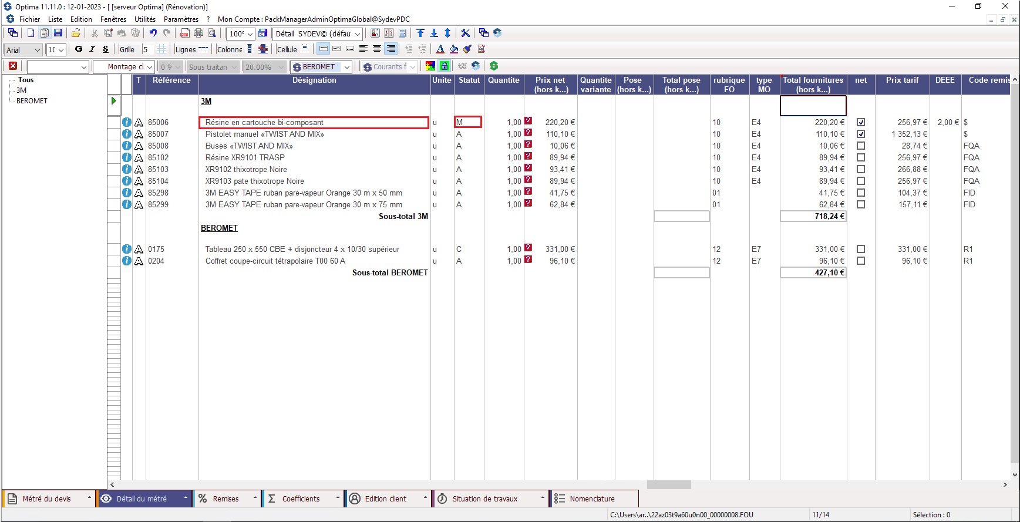The width and height of the screenshot is (1020, 522).
Task: Check net checkbox for row 0204
Action: pos(861,261)
